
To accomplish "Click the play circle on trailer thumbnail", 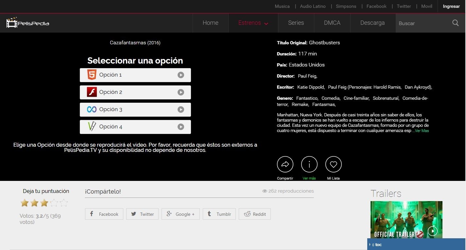I will point(433,231).
